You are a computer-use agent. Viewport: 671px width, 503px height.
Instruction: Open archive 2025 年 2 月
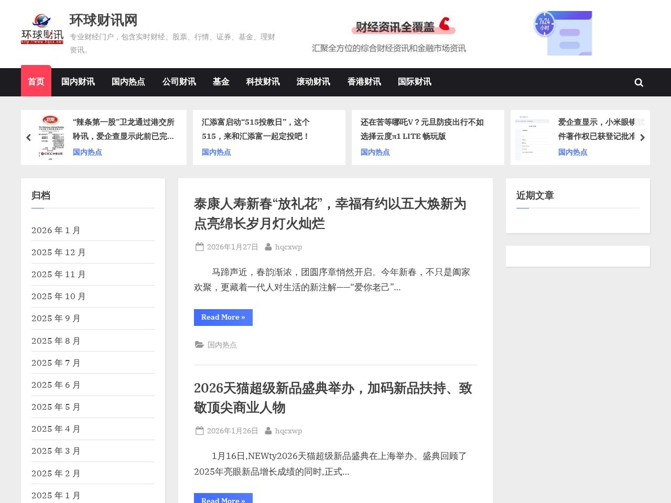click(56, 474)
